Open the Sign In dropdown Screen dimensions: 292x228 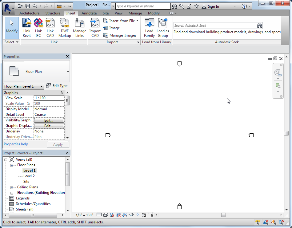235,6
